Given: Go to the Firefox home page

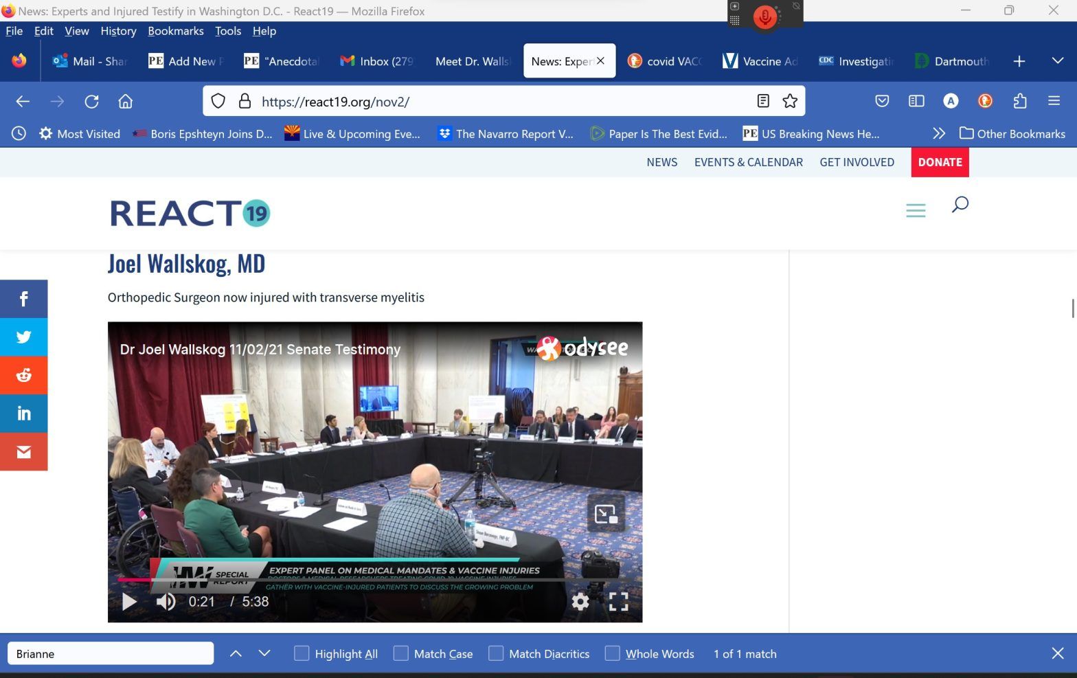Looking at the screenshot, I should click(x=125, y=102).
